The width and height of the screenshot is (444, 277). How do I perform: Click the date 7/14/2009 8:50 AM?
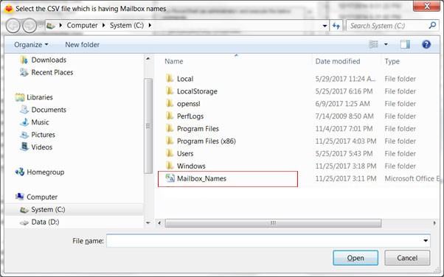point(344,116)
